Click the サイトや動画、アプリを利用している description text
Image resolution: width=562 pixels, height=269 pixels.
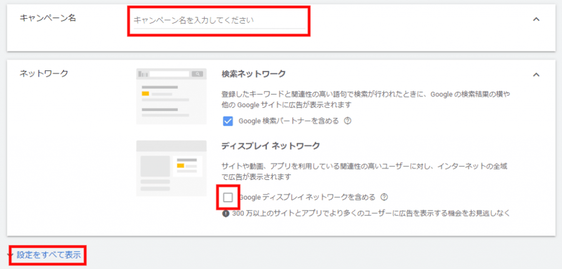click(x=365, y=171)
